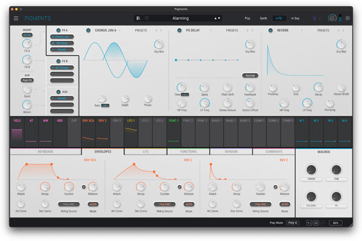The width and height of the screenshot is (362, 241).
Task: Toggle the PS Delay effect power
Action: point(179,30)
